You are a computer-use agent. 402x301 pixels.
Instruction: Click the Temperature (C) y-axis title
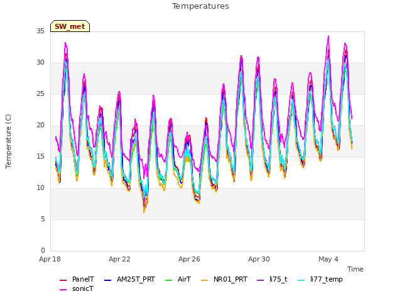coord(8,141)
